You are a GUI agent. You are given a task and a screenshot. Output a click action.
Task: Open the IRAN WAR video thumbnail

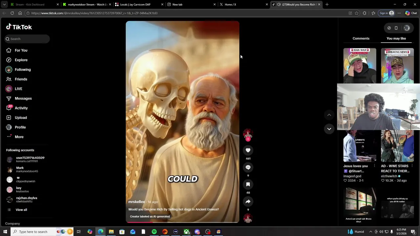pos(360,66)
